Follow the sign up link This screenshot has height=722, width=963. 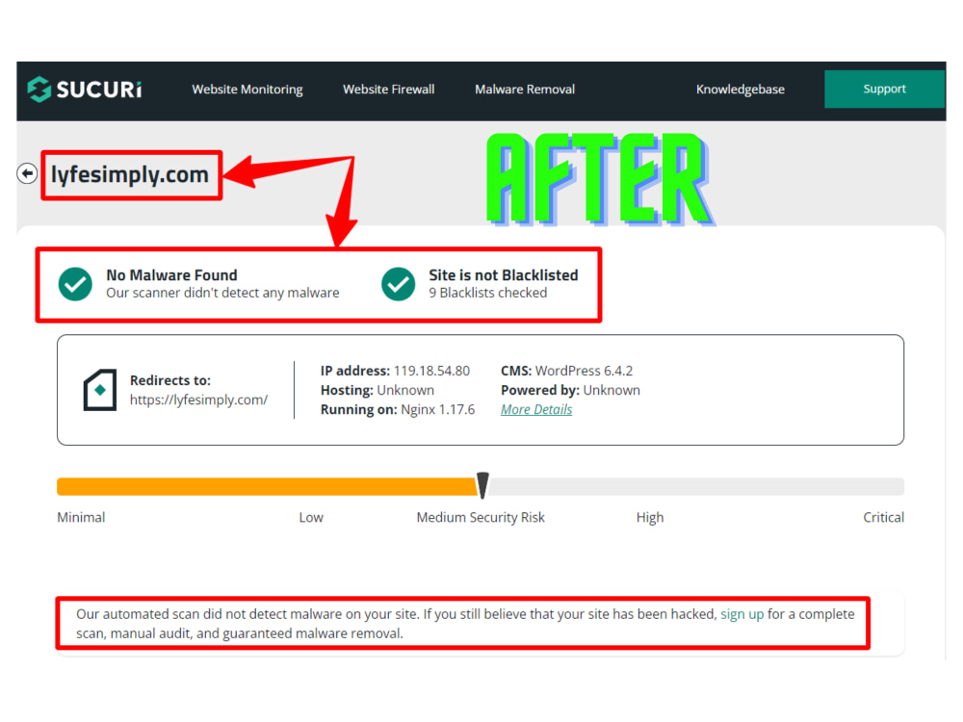(x=742, y=614)
